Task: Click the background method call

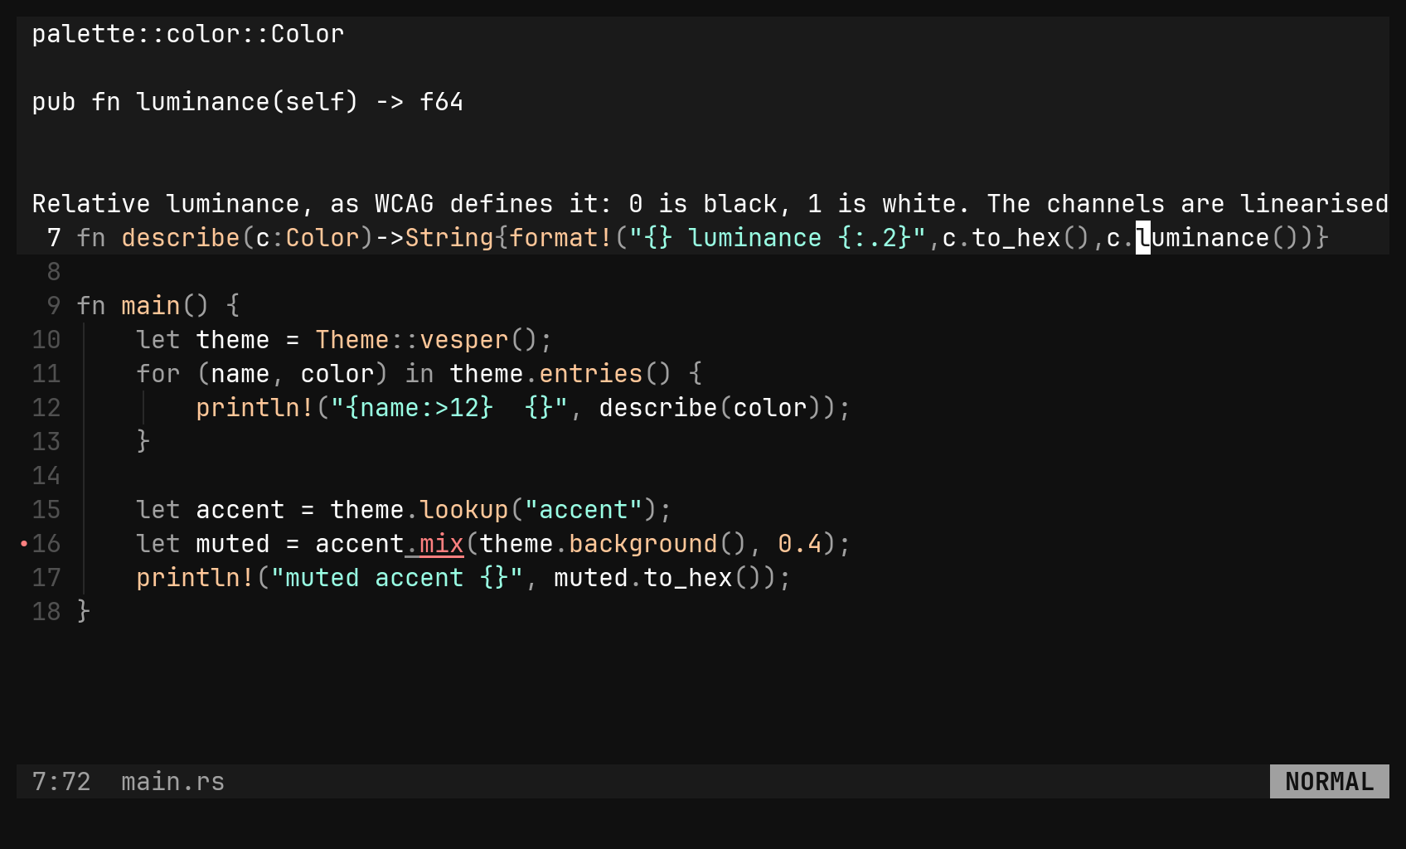Action: click(643, 544)
